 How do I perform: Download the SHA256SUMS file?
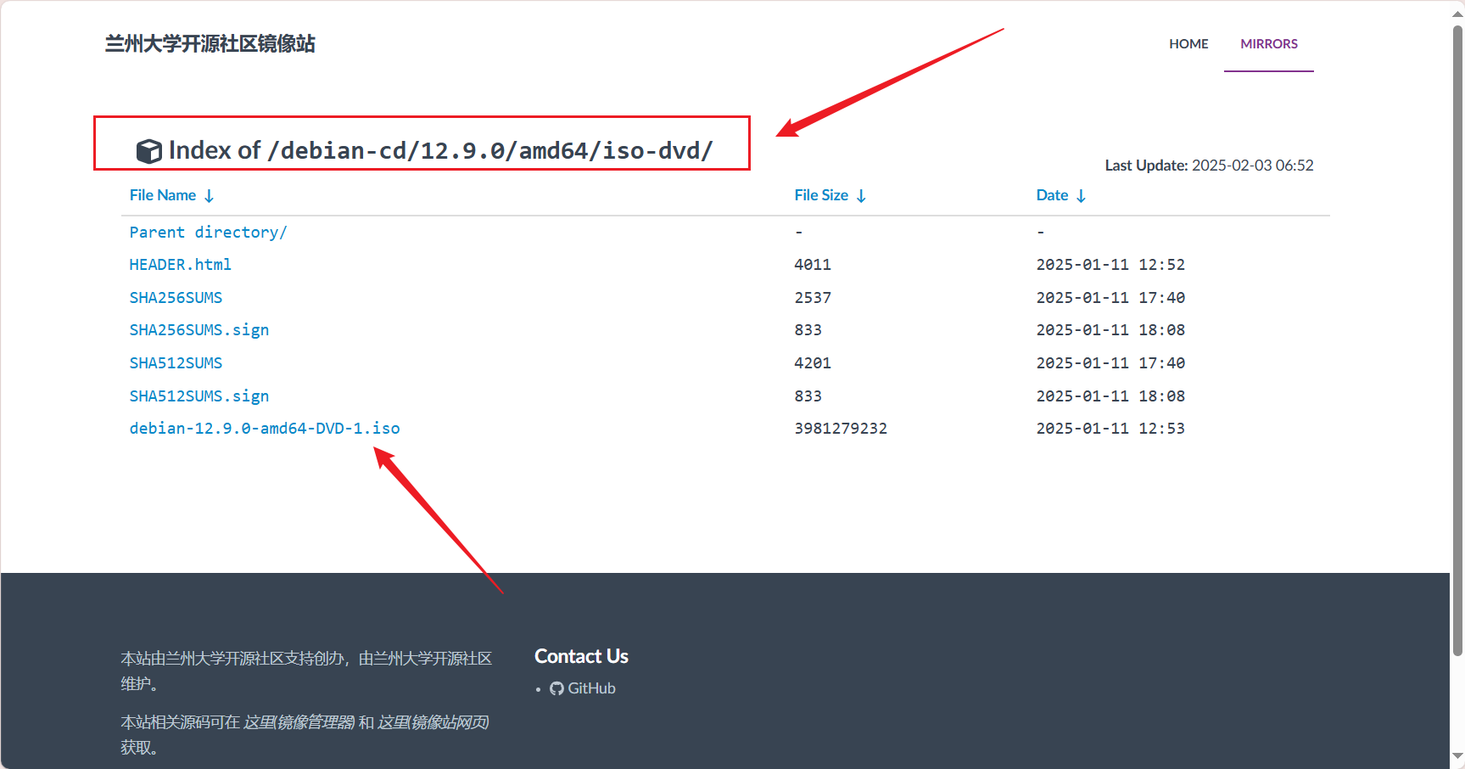pyautogui.click(x=176, y=298)
